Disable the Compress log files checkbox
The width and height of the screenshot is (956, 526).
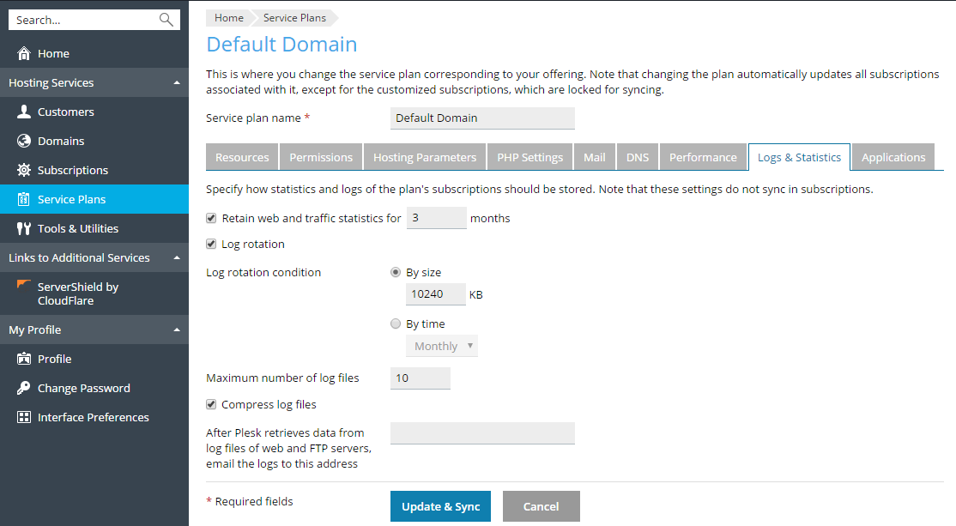tap(212, 404)
